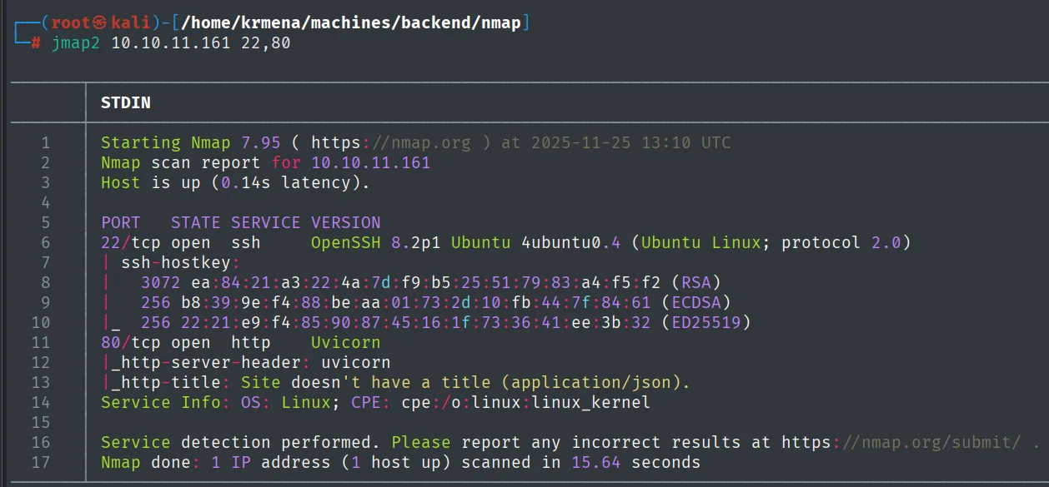Click 'Service Info: OS: Linux'
Screen dimensions: 1049x487
(215, 402)
